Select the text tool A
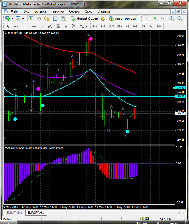The image size is (189, 224). coord(66,26)
